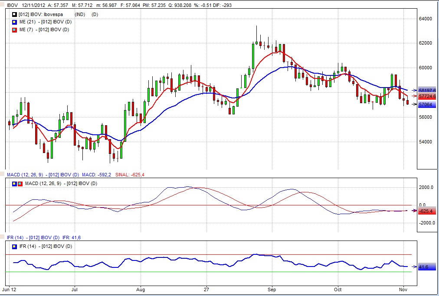
Task: Click the panel handle beside the IFR header
Action: pos(3,238)
